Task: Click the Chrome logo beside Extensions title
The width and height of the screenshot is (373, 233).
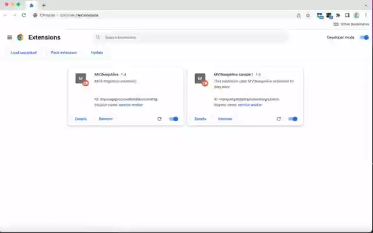Action: pyautogui.click(x=20, y=37)
